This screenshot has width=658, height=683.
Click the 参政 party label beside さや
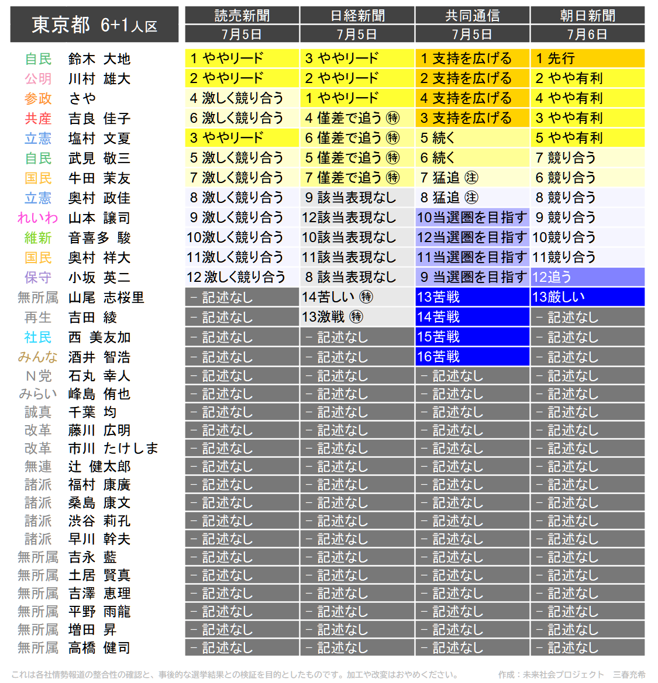click(38, 98)
